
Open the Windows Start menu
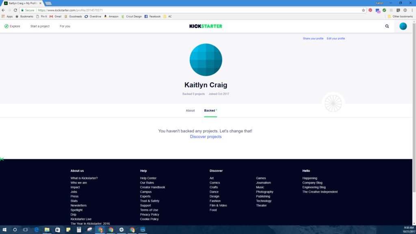pyautogui.click(x=4, y=230)
